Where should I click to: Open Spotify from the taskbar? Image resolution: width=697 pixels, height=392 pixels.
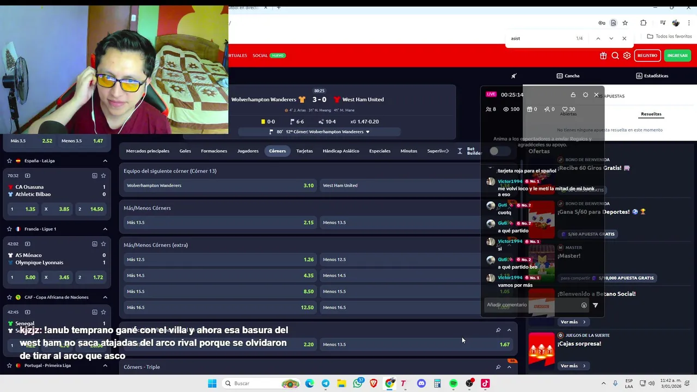tap(453, 383)
